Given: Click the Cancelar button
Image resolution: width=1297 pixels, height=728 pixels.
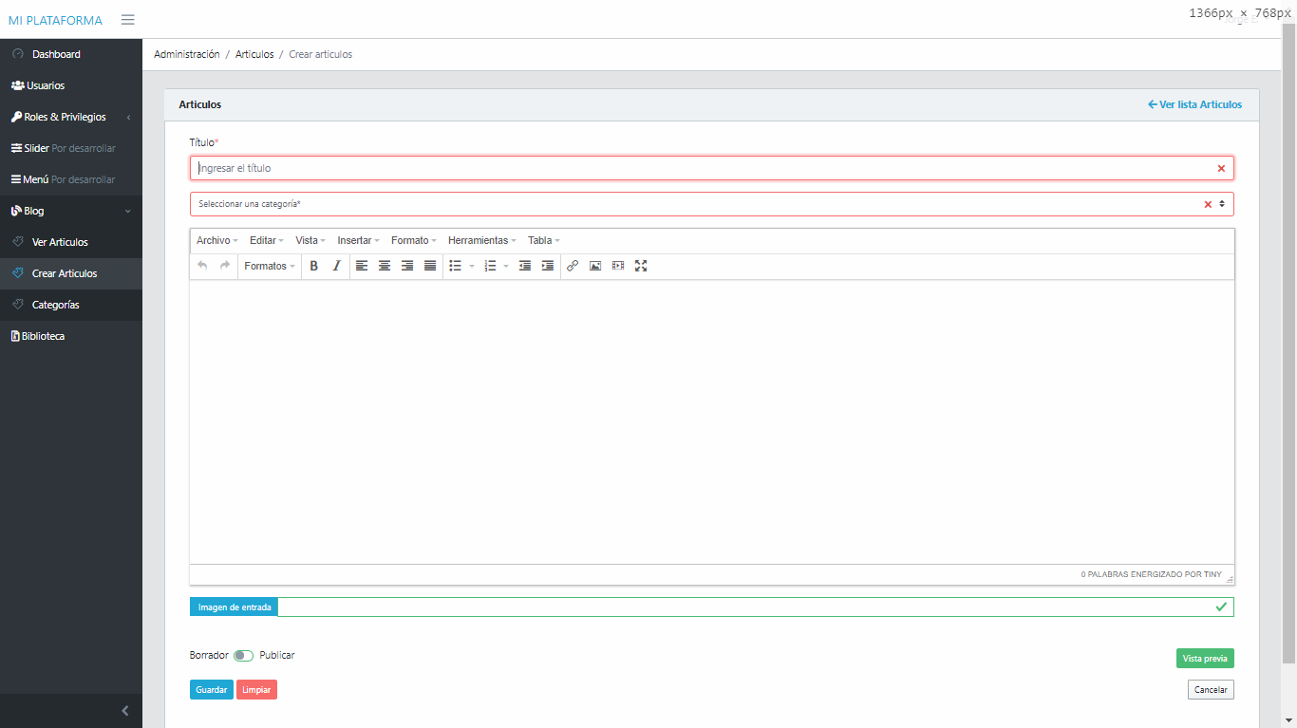Looking at the screenshot, I should [1211, 690].
